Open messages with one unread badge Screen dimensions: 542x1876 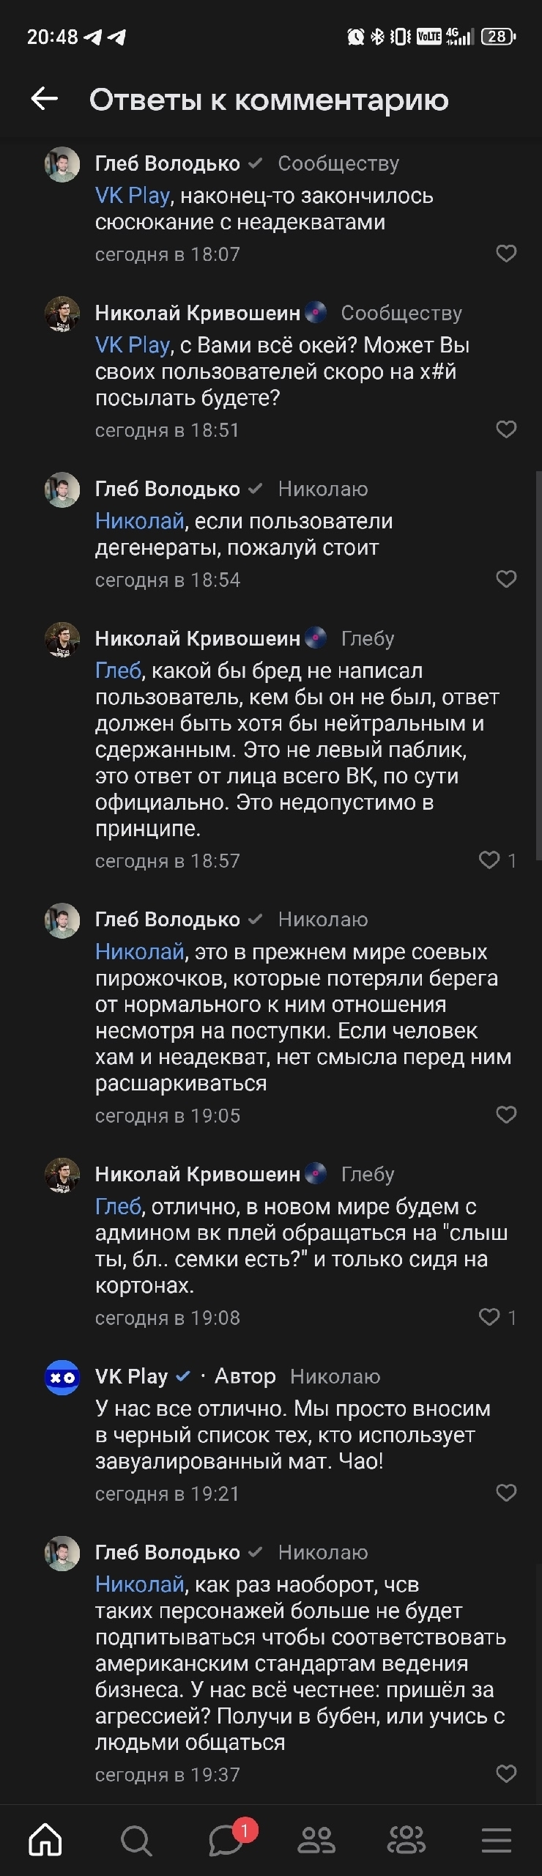point(226,1839)
